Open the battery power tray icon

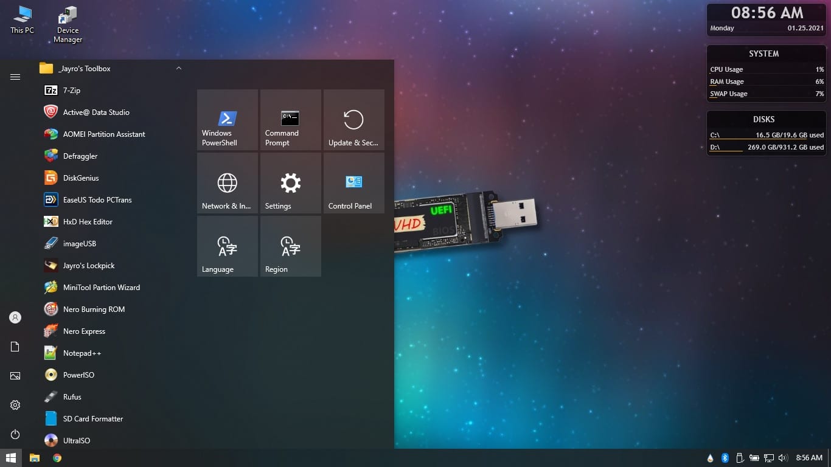(x=754, y=458)
